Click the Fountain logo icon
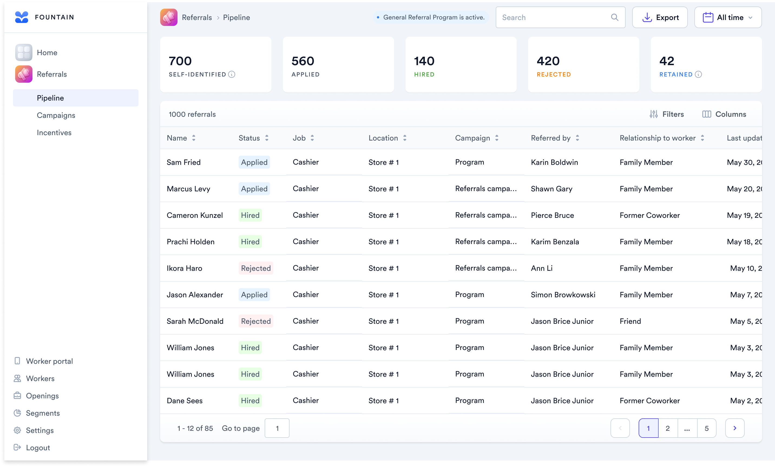775x467 pixels. [x=21, y=17]
